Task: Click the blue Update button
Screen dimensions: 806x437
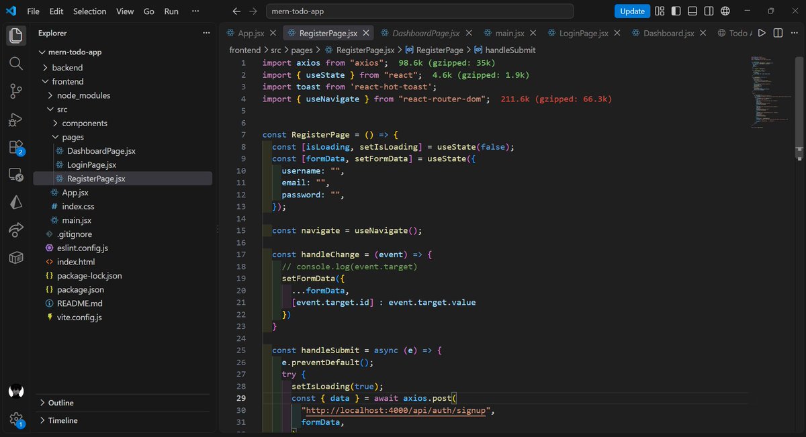Action: [632, 11]
